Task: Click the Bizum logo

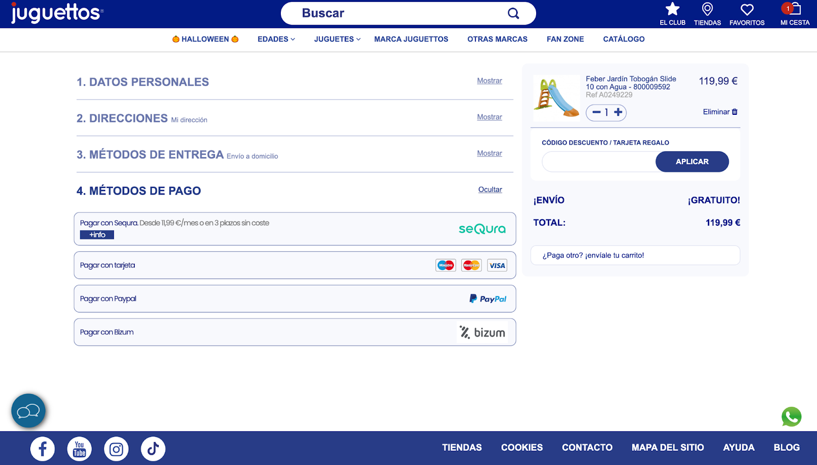Action: pos(483,332)
